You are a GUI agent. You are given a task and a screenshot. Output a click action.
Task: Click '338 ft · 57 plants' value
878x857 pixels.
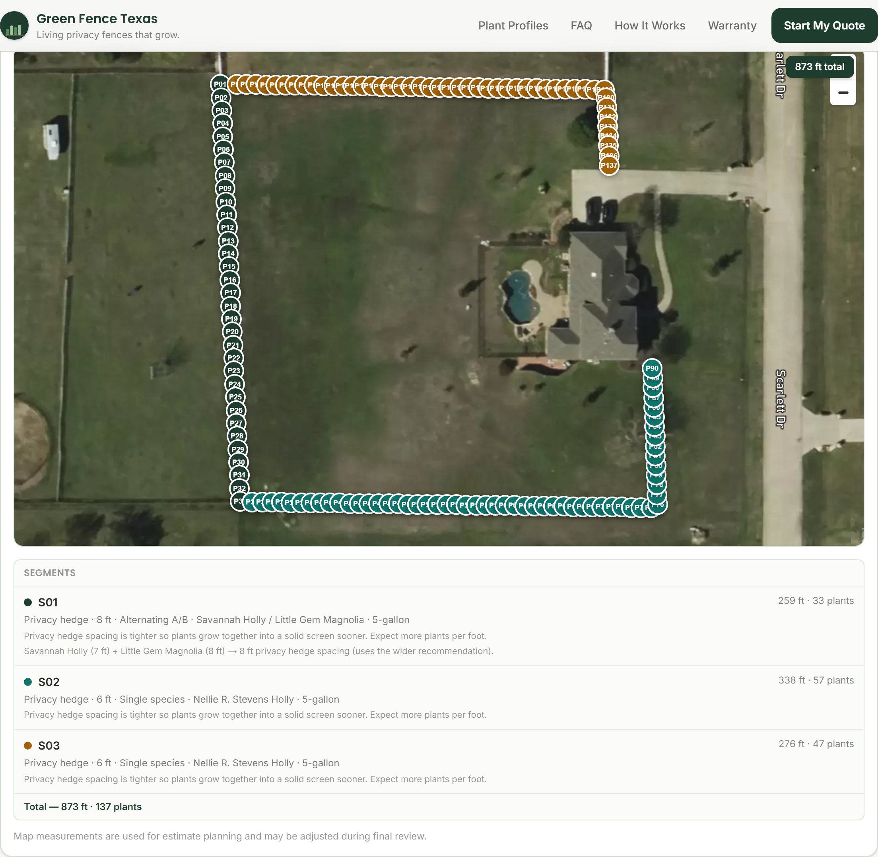coord(816,680)
